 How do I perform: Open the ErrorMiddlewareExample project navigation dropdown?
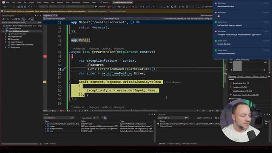[73, 19]
